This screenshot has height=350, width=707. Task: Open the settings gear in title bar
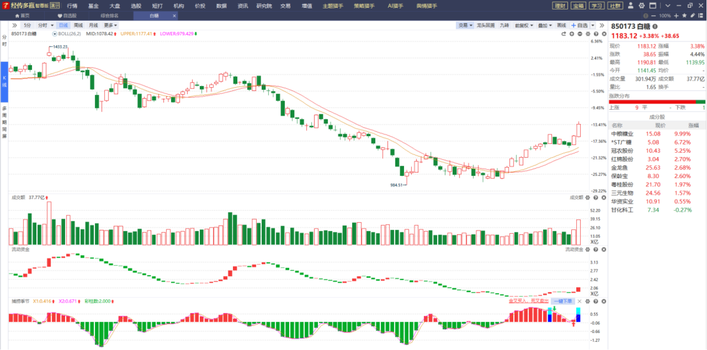642,6
